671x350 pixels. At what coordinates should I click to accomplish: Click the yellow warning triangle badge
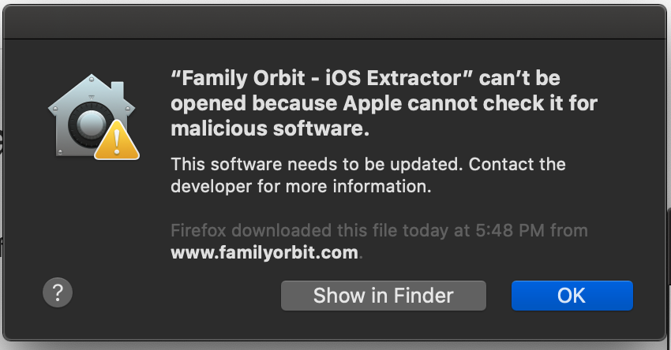click(116, 140)
